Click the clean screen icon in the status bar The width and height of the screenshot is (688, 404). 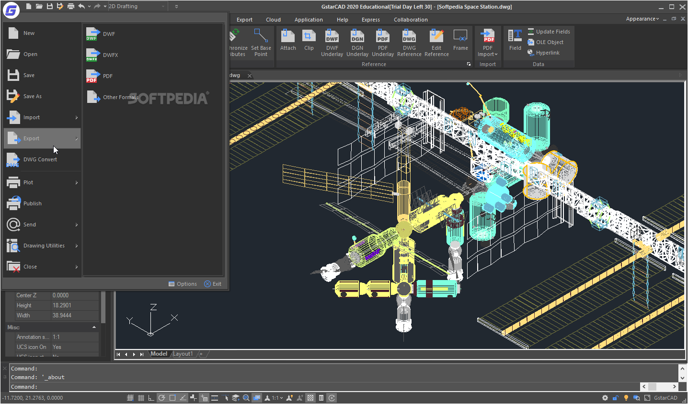(x=647, y=398)
